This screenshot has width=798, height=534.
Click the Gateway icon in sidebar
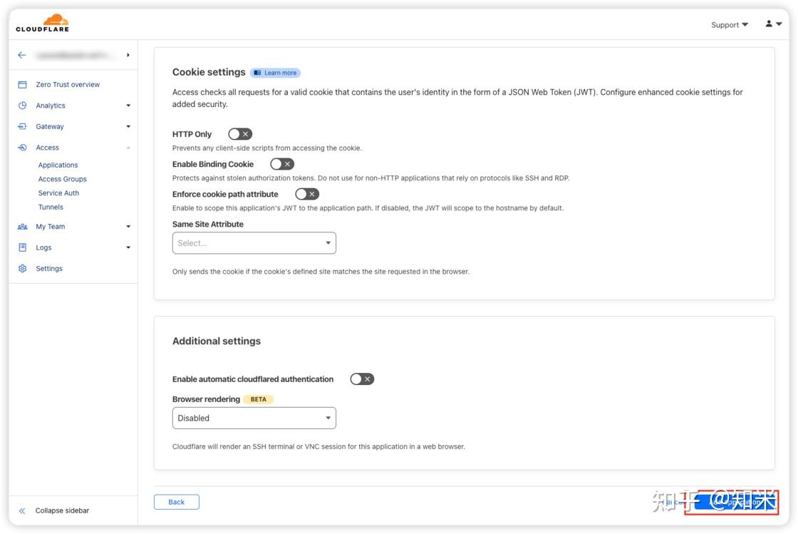22,126
